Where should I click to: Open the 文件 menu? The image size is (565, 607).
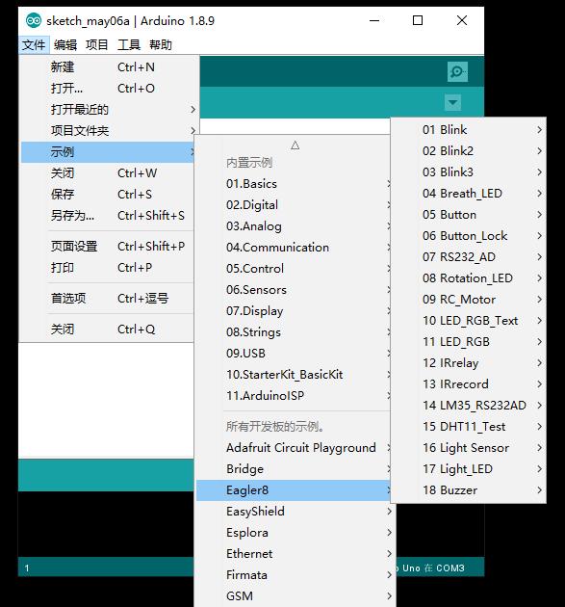pyautogui.click(x=34, y=45)
